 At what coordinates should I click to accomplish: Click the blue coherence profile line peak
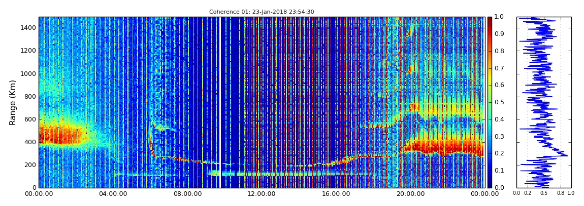pos(567,155)
